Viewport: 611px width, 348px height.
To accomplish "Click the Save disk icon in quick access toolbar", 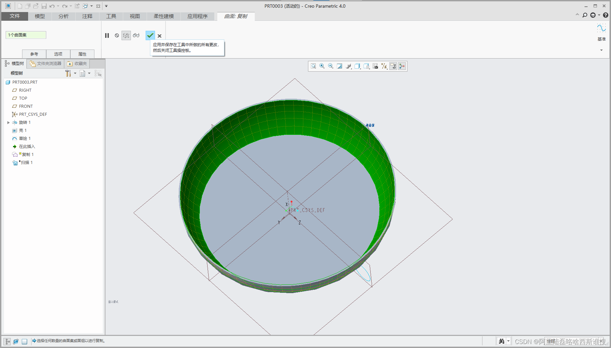I will 44,6.
